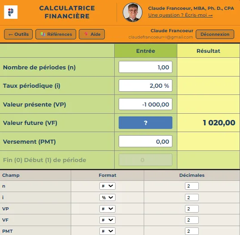240x235 pixels.
Task: Select the Nombre de périodes input field
Action: click(146, 67)
